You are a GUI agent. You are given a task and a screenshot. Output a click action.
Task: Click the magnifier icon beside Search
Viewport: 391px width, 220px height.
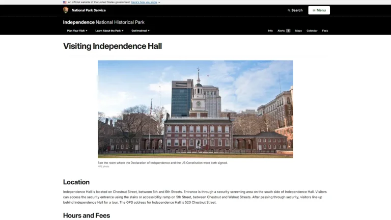[289, 11]
